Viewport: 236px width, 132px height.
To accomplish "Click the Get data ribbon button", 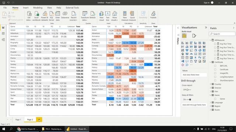I will pyautogui.click(x=29, y=16).
